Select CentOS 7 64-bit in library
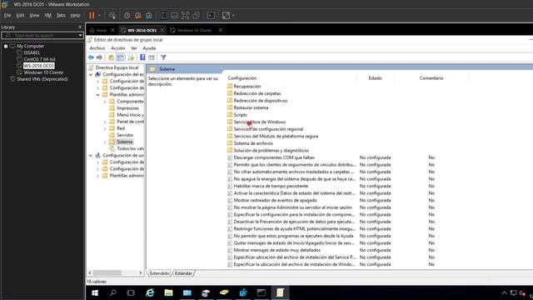The width and height of the screenshot is (533, 300). 39,59
